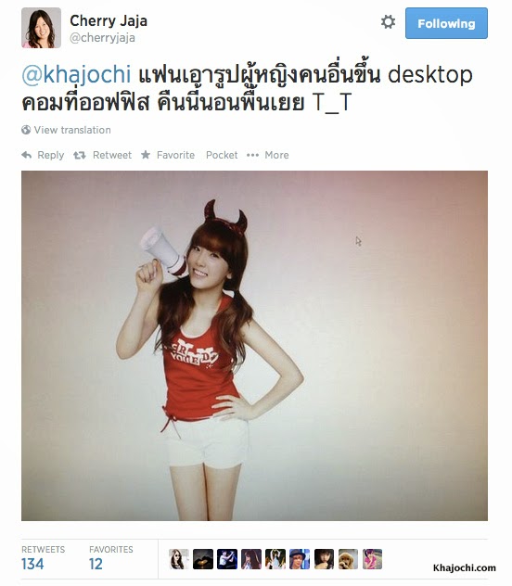Open the three-dots More icon
The width and height of the screenshot is (512, 586).
click(x=252, y=155)
